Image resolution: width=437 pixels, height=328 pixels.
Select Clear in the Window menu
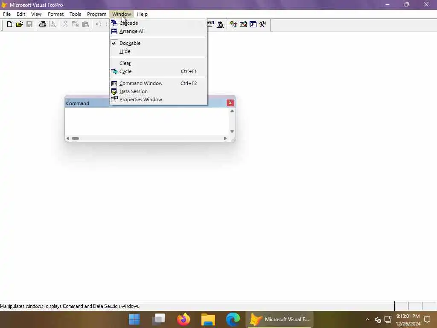coord(158,63)
